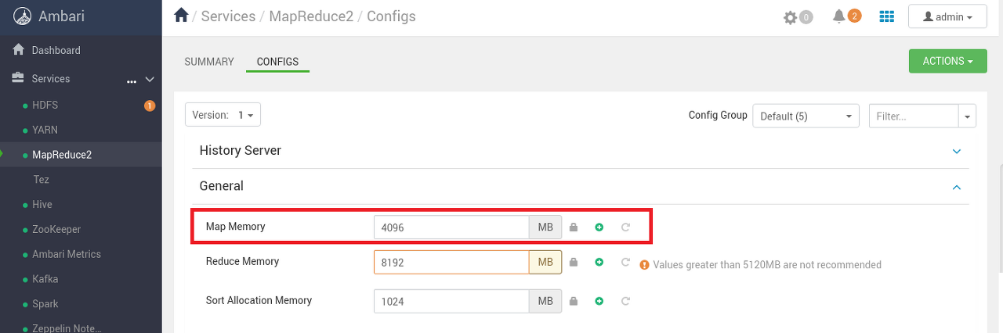Switch to the SUMMARY tab
Screen dimensions: 1003x333
[209, 62]
